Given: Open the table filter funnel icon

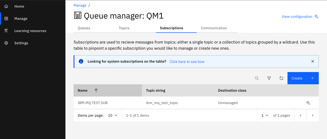Looking at the screenshot, I should coord(269,78).
